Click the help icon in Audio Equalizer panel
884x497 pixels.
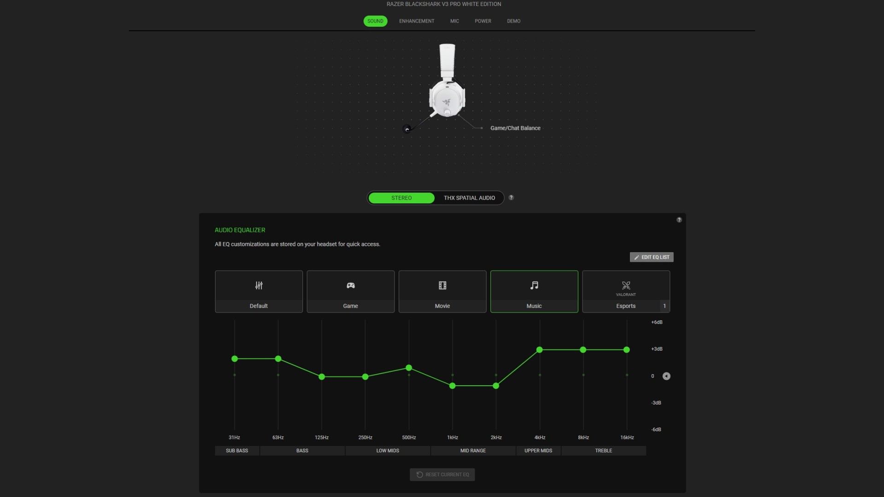pos(679,220)
